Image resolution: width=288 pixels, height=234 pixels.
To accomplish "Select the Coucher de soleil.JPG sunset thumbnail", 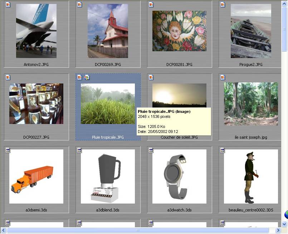I will (180, 95).
